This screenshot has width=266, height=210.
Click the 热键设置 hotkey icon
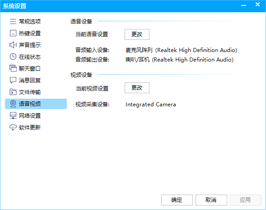pyautogui.click(x=13, y=33)
